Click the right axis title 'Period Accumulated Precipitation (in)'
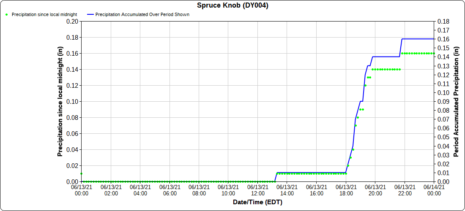Image resolution: width=465 pixels, height=211 pixels. click(456, 101)
